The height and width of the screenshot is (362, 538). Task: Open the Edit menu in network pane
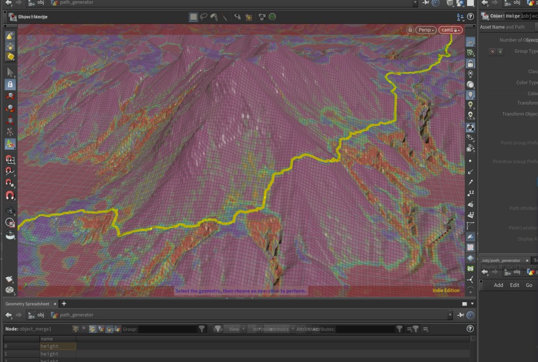coord(514,285)
